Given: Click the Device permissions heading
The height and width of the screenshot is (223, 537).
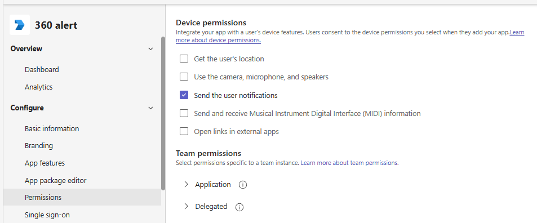Looking at the screenshot, I should [x=211, y=23].
